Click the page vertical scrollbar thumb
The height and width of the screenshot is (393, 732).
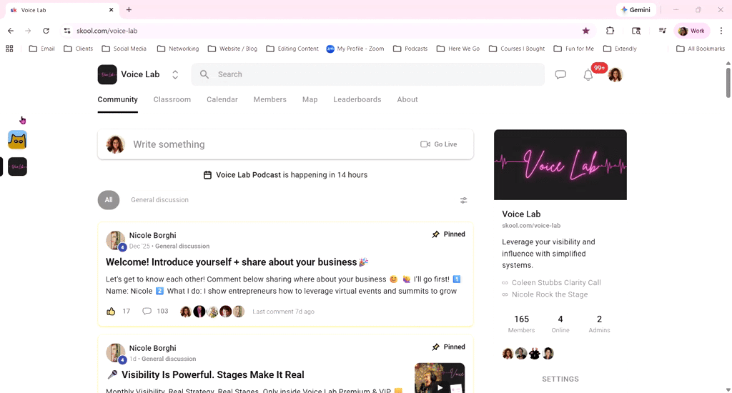click(x=728, y=83)
